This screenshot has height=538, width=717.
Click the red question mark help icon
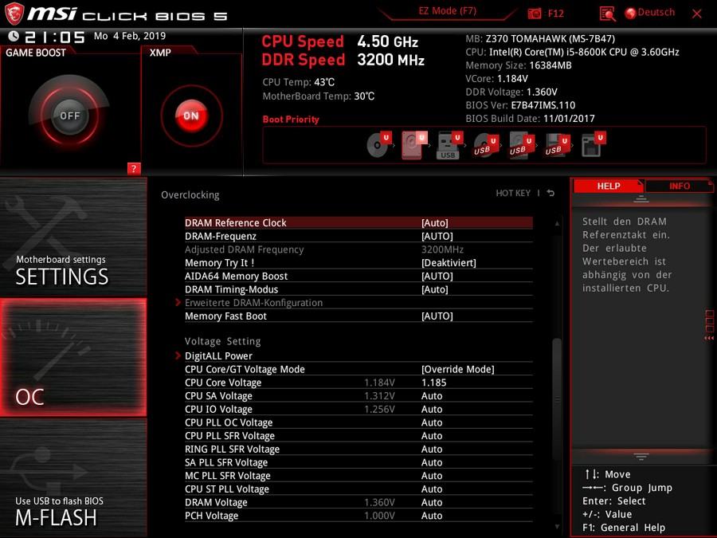coord(134,168)
